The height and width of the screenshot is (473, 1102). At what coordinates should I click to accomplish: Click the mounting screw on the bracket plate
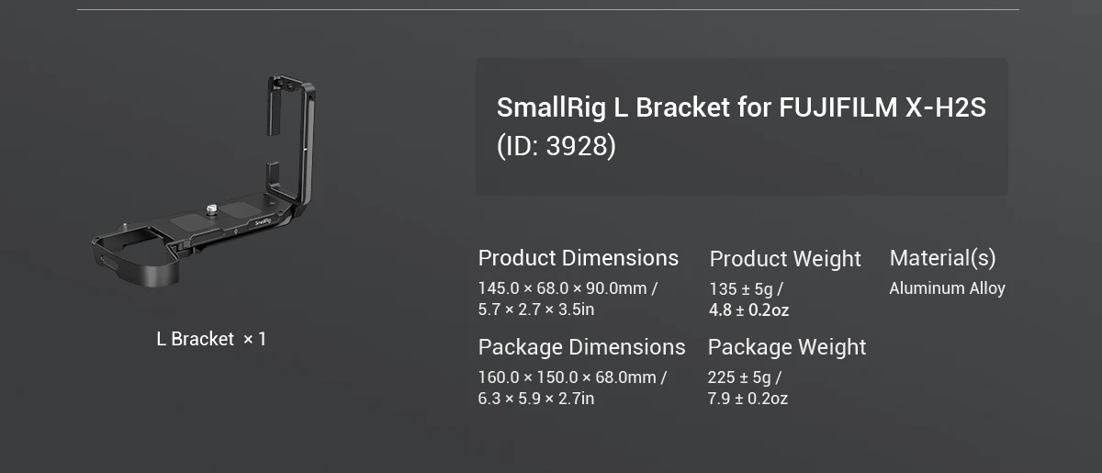pos(211,209)
